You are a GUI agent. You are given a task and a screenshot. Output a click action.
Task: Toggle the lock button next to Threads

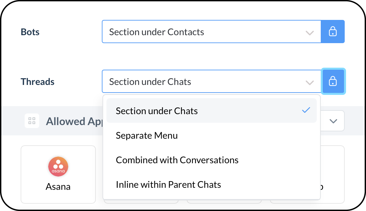[333, 81]
